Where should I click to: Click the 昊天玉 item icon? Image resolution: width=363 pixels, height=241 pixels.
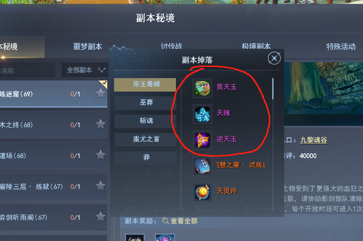coord(203,88)
